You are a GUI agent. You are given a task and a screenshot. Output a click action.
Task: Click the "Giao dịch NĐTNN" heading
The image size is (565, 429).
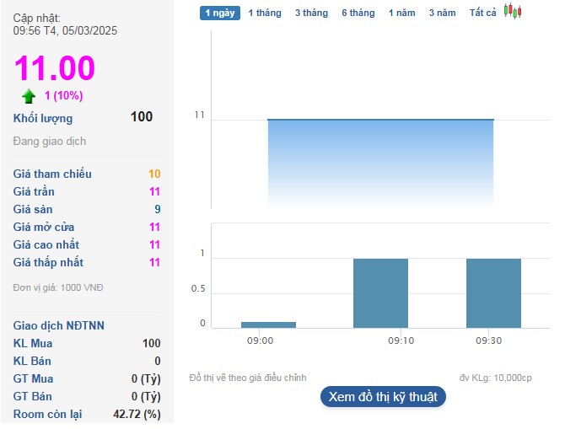coord(59,325)
